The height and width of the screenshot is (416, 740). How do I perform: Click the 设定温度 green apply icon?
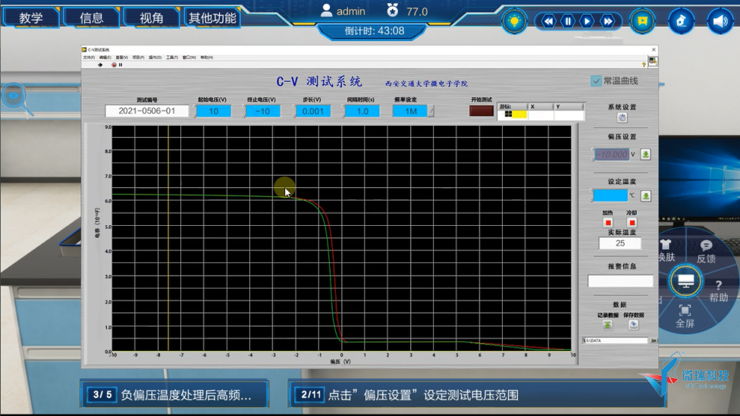pyautogui.click(x=646, y=195)
